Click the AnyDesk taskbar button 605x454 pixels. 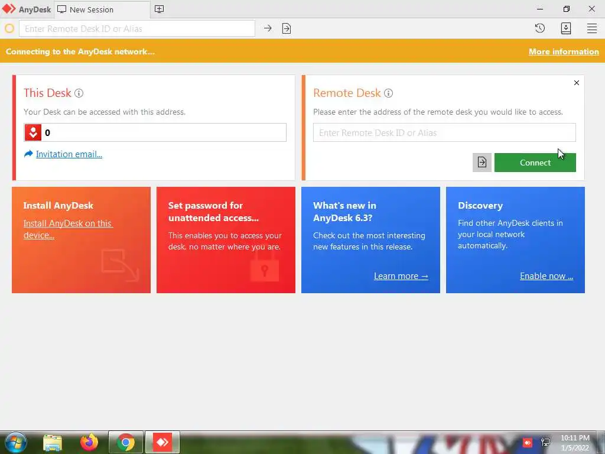pos(162,442)
